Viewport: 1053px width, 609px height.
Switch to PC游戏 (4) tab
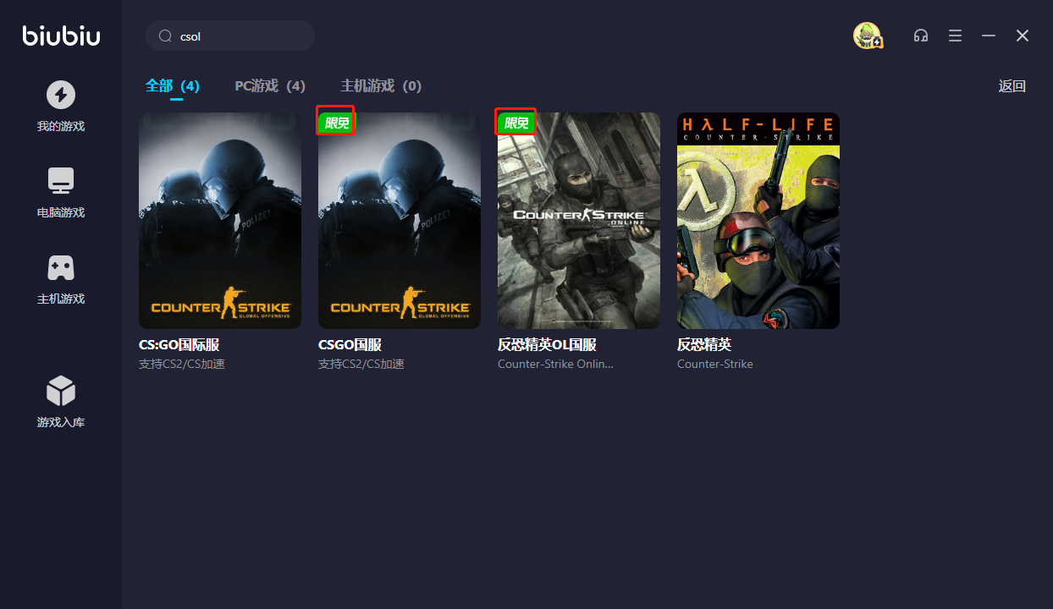coord(270,86)
